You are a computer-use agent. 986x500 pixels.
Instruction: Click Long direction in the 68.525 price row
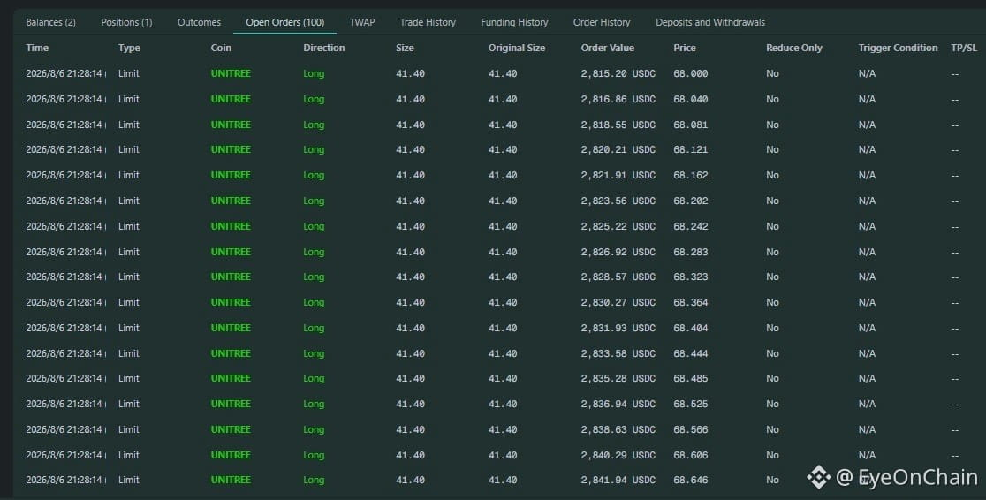[314, 404]
